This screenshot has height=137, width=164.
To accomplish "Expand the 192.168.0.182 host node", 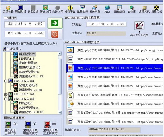I will tap(6, 94).
